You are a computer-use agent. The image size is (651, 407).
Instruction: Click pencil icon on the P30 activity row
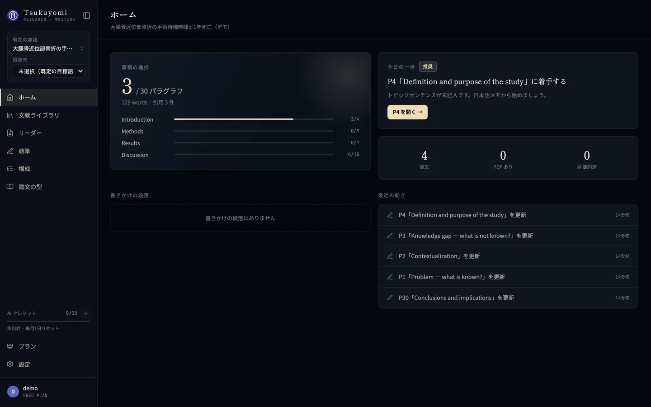pos(390,298)
